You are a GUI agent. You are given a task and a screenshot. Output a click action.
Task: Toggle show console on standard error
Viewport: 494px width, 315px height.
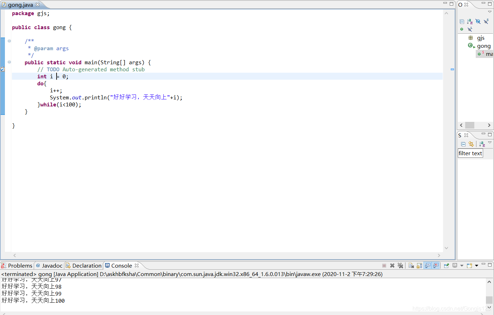click(x=436, y=266)
